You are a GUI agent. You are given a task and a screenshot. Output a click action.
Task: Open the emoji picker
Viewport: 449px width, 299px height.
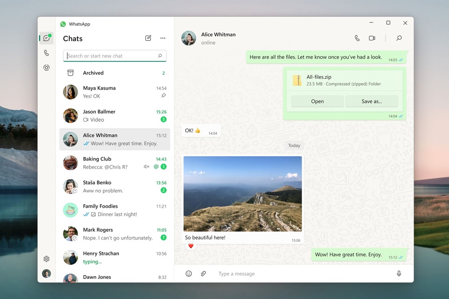188,273
